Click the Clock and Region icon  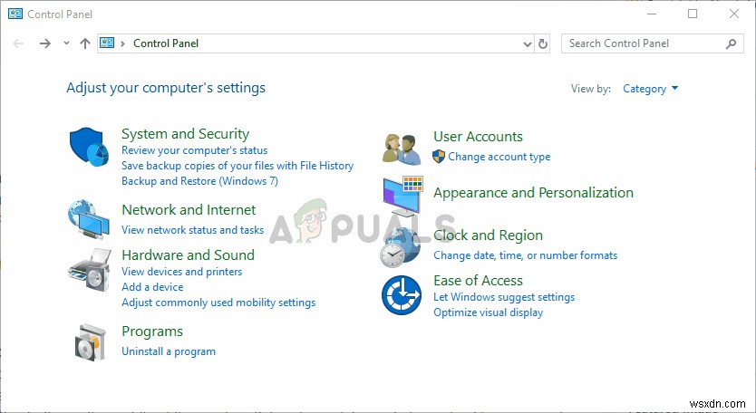point(401,245)
